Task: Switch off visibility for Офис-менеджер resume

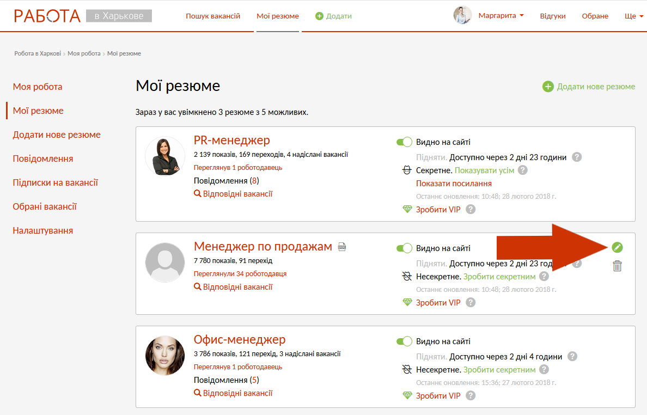Action: click(404, 341)
